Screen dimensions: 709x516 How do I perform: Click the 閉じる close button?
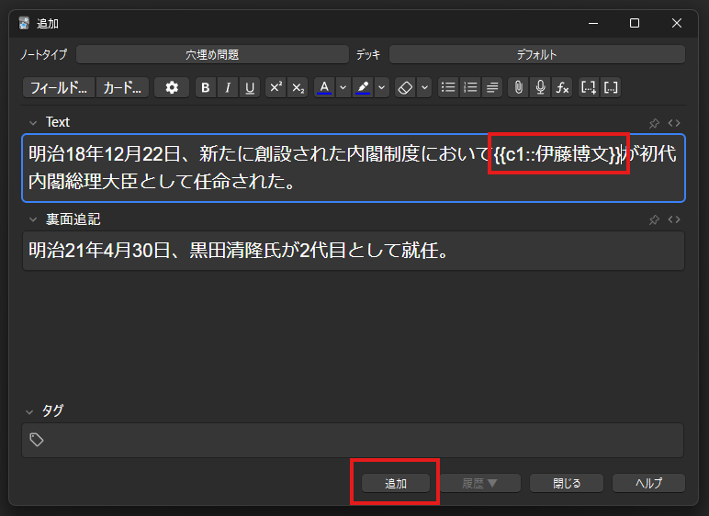coord(567,484)
